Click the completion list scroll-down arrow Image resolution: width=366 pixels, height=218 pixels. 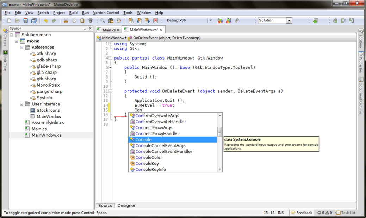(x=220, y=169)
